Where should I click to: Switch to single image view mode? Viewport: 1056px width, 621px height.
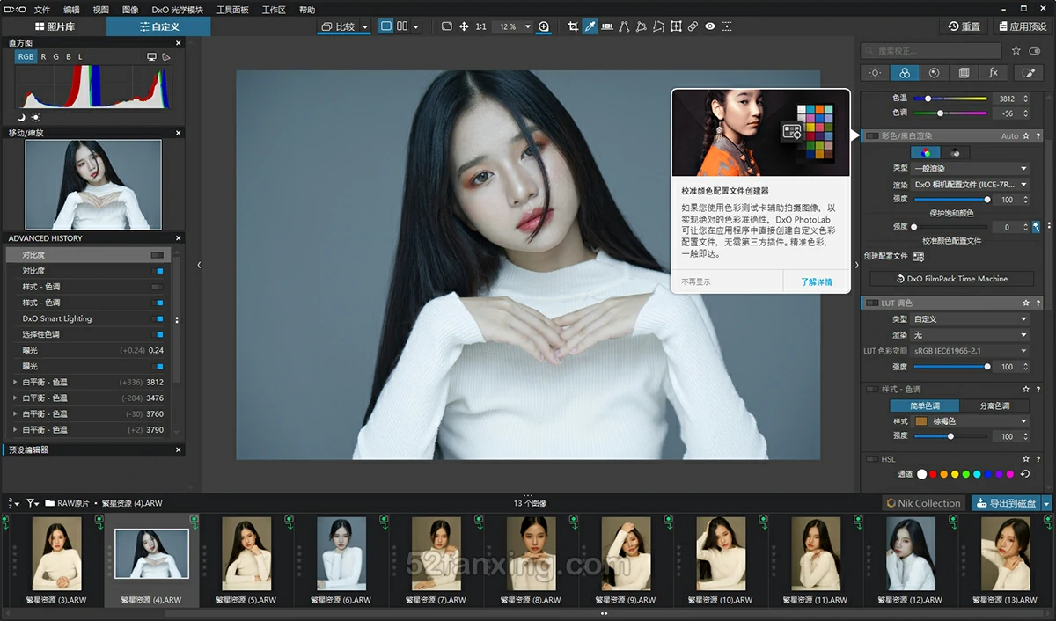click(x=385, y=26)
